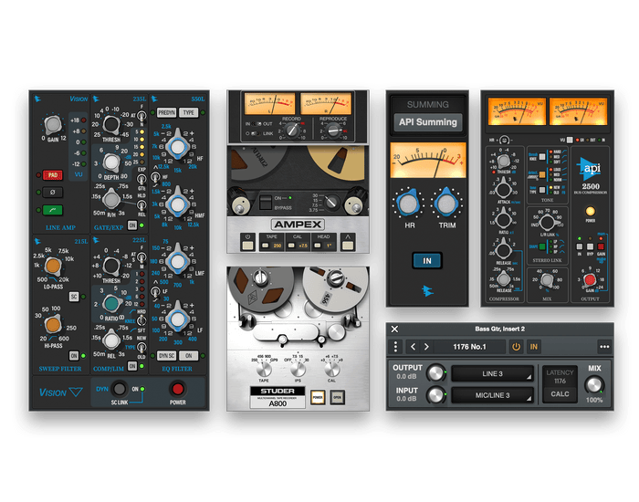Image resolution: width=639 pixels, height=502 pixels.
Task: Click the API Summing selector
Action: coord(428,122)
